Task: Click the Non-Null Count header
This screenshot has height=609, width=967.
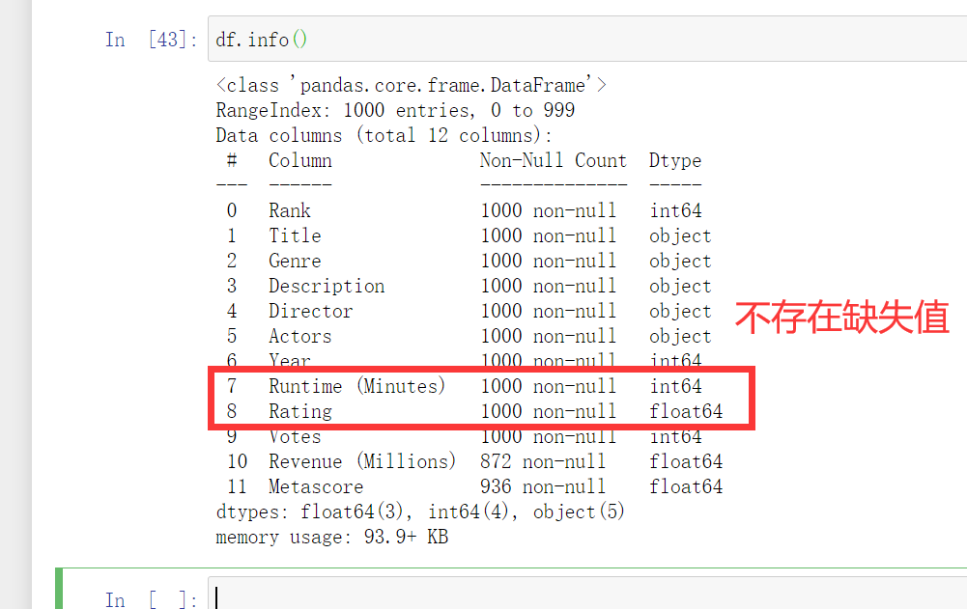Action: pyautogui.click(x=554, y=160)
